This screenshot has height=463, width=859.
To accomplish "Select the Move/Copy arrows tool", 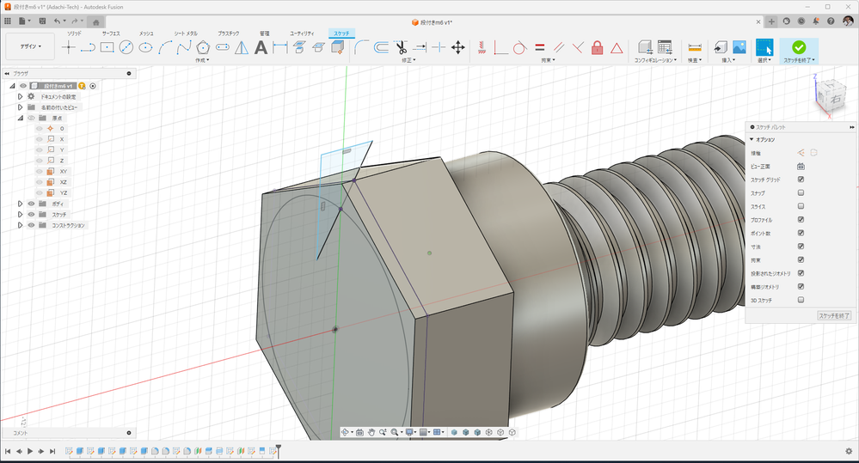I will [458, 47].
